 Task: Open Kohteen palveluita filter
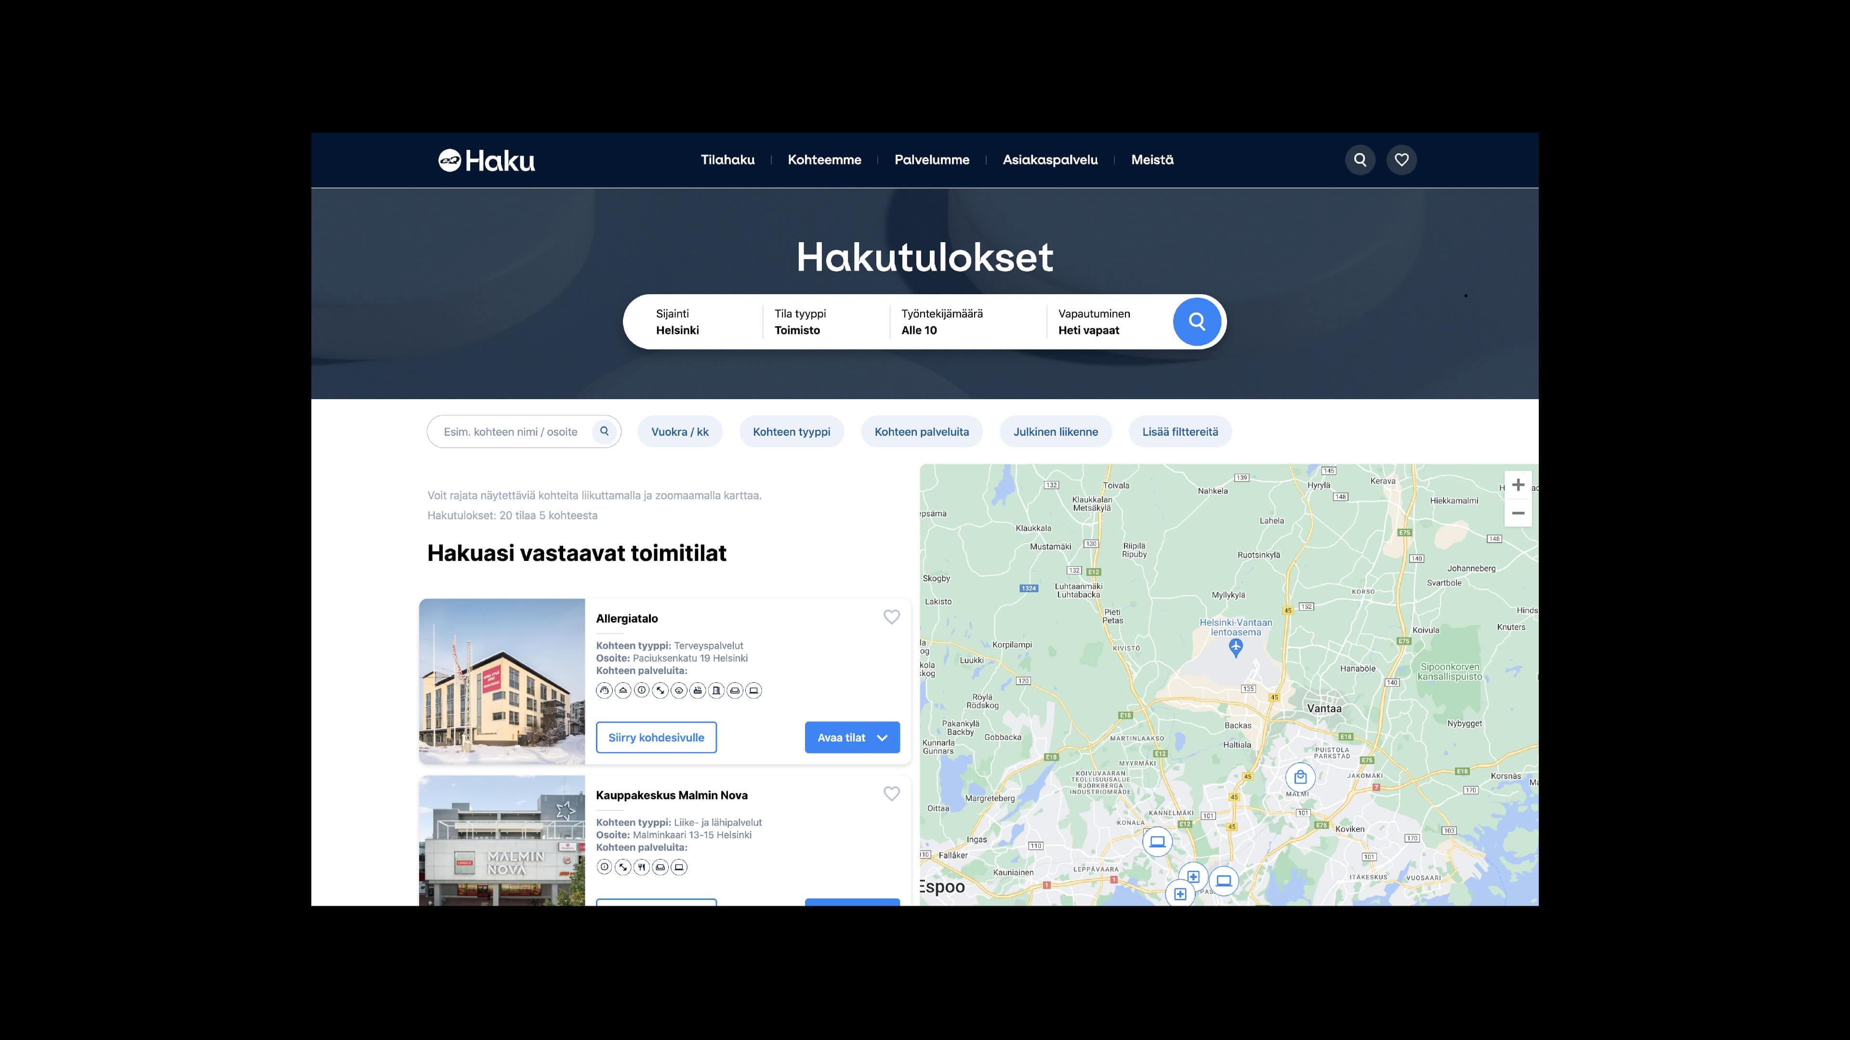pyautogui.click(x=922, y=431)
